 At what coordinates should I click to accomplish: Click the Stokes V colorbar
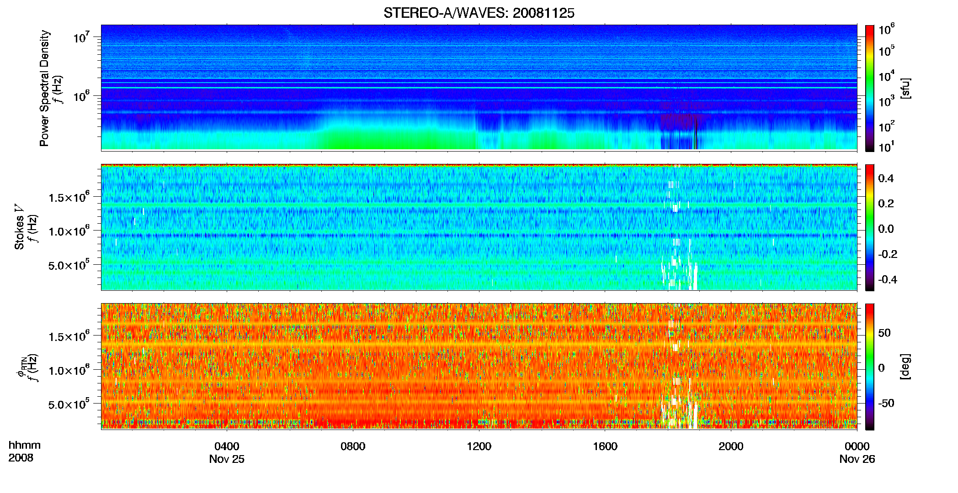[x=870, y=227]
